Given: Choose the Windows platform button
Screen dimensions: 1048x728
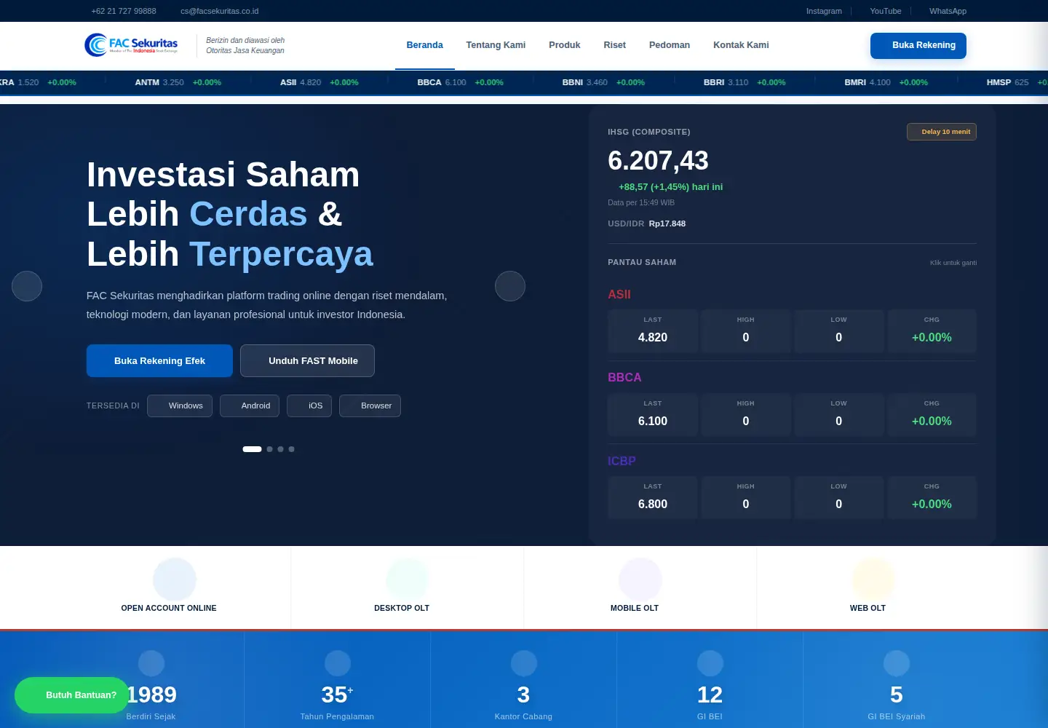Looking at the screenshot, I should point(180,406).
